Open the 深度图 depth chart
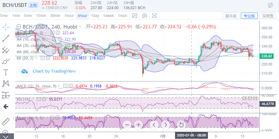The width and height of the screenshot is (279, 139). coord(267,16)
